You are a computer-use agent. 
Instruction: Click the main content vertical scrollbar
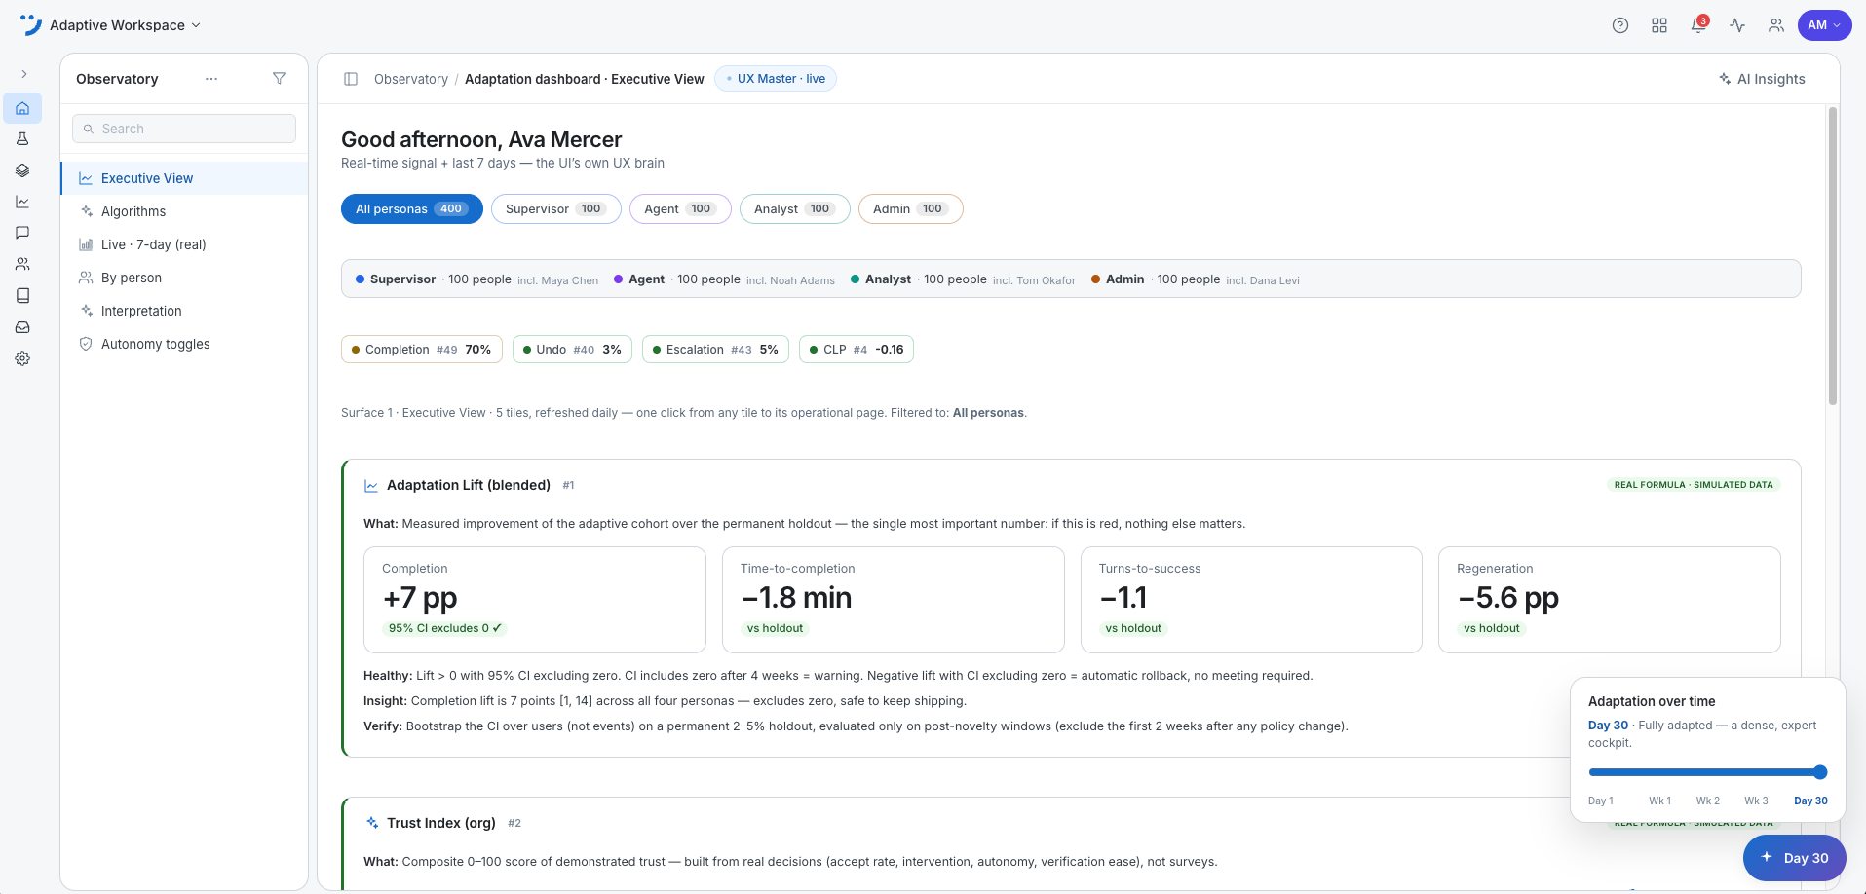1833,255
